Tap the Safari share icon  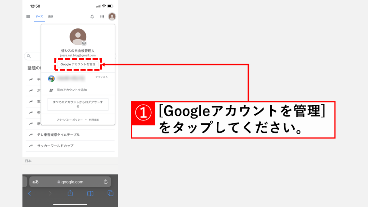[70, 193]
